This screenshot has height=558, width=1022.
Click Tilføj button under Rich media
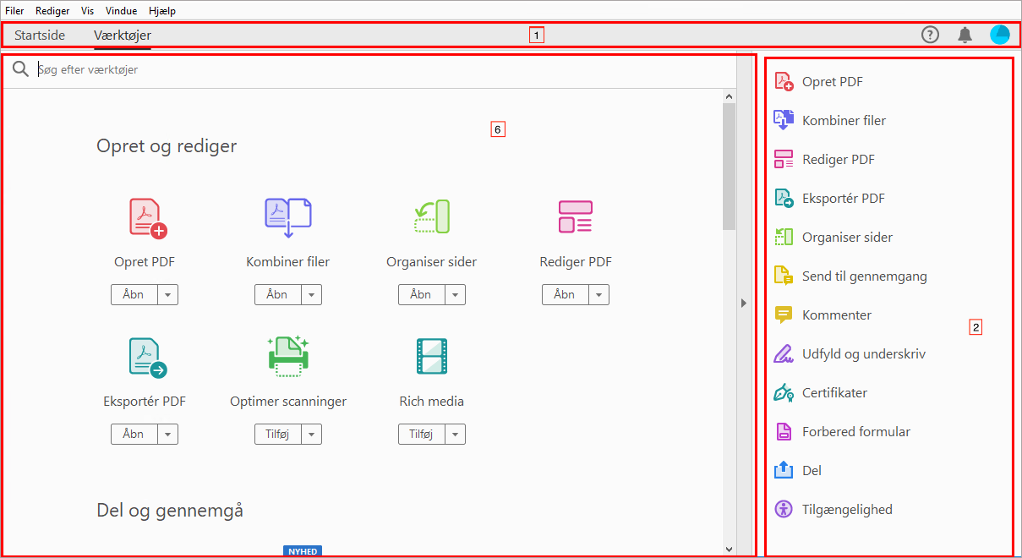421,434
